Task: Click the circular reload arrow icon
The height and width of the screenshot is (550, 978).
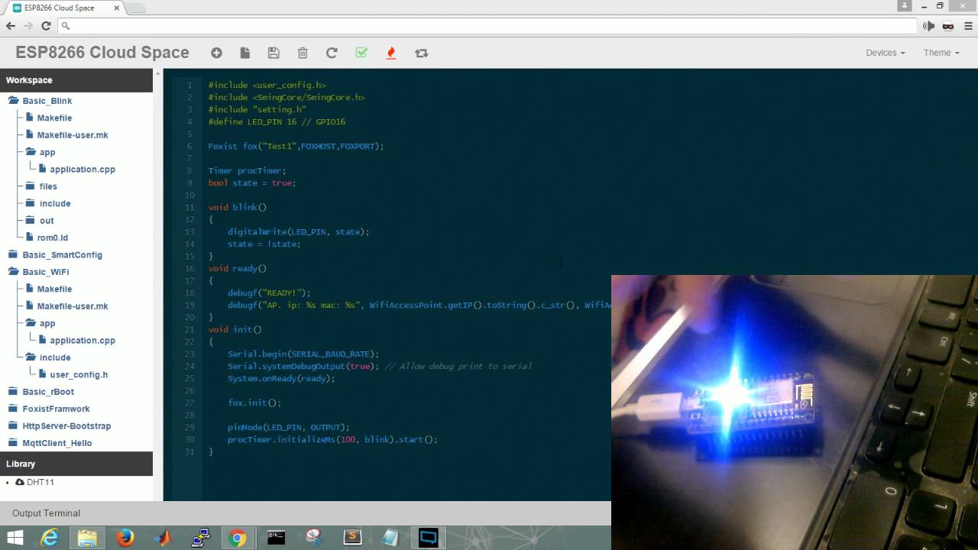Action: tap(332, 53)
